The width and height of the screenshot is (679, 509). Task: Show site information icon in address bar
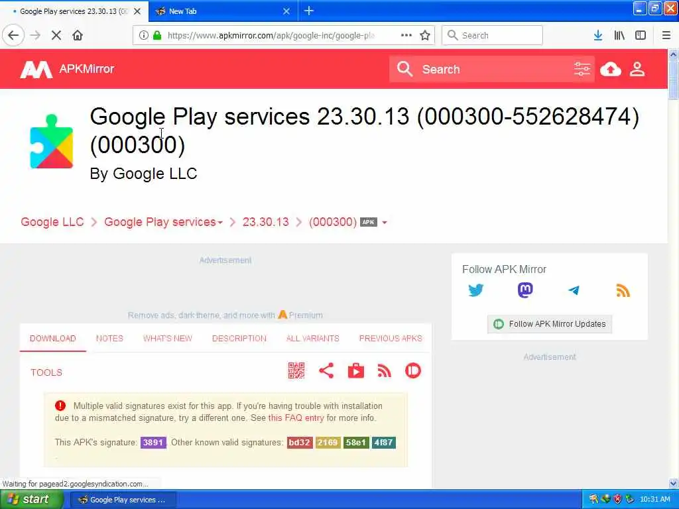(x=143, y=36)
